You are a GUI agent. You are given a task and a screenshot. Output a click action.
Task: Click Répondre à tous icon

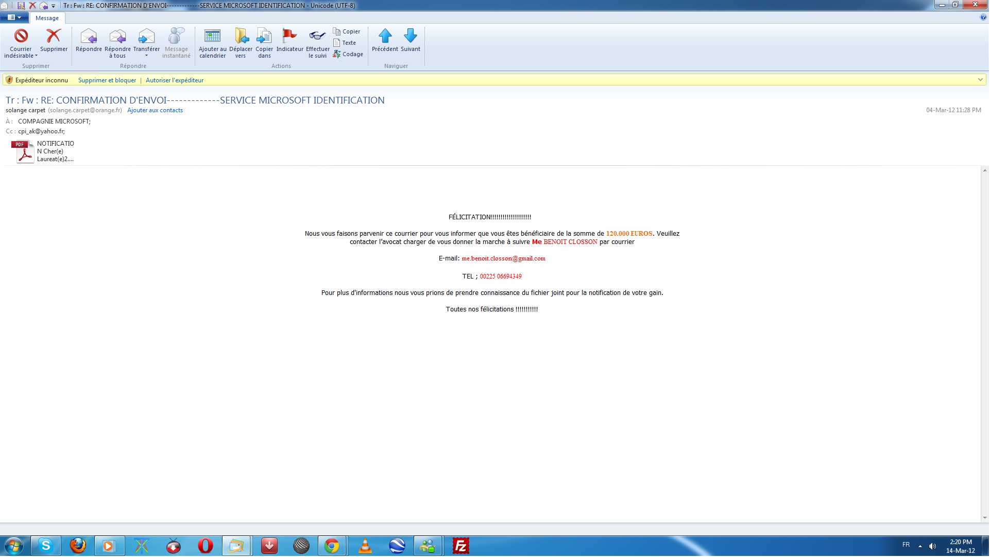pos(117,37)
